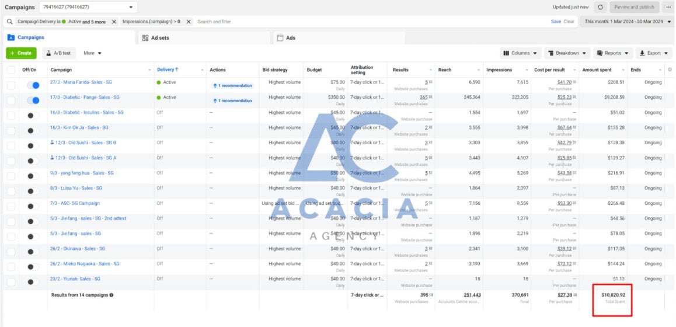Switch to the Ads tab

[339, 38]
